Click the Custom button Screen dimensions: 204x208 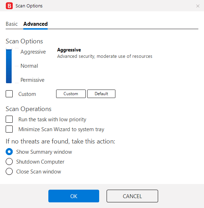[71, 94]
